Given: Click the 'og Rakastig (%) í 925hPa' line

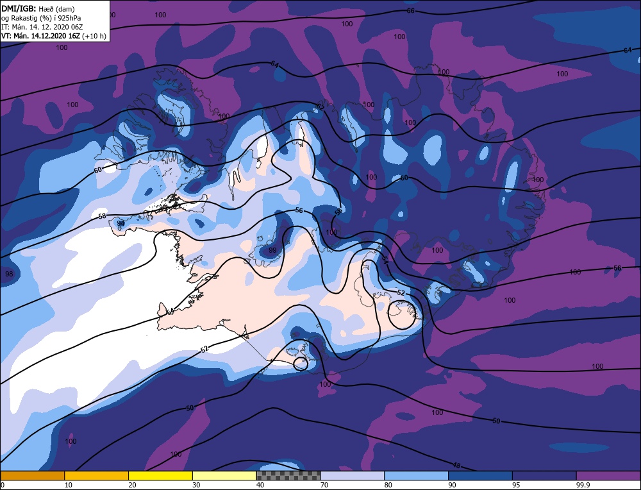Looking at the screenshot, I should pos(41,18).
